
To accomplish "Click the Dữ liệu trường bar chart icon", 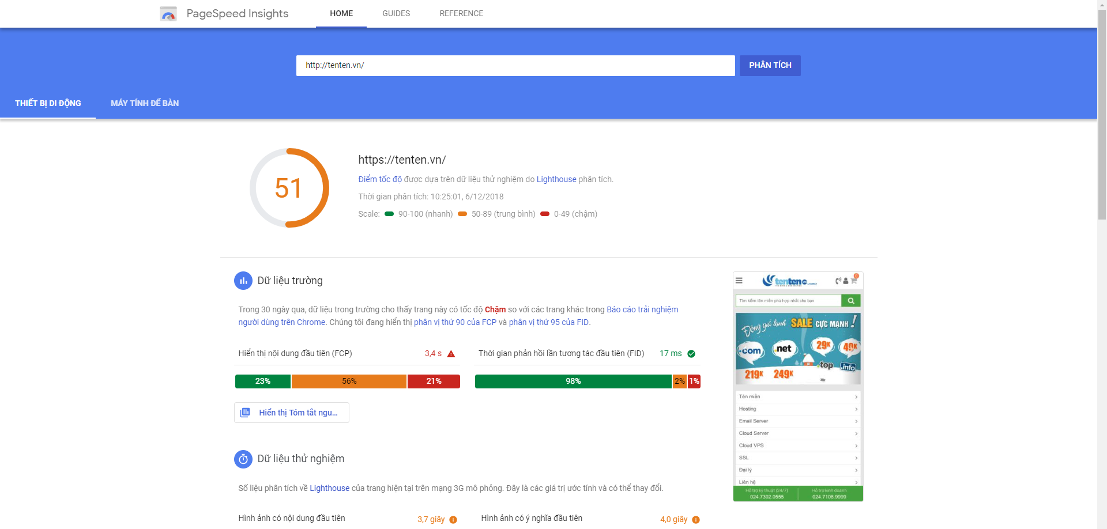I will 243,281.
